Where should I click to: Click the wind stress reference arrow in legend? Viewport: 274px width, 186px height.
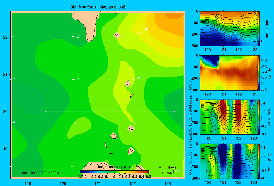coord(168,170)
